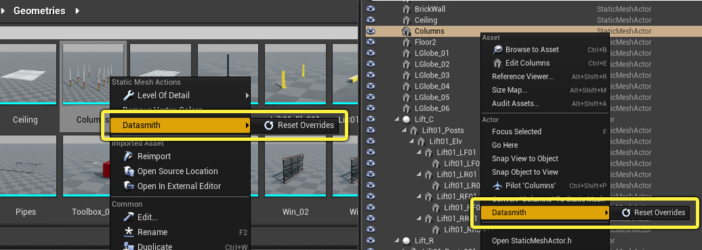Click the mesh actor icon of LGlobe_01 row
Viewport: 702px width, 250px height.
pos(407,54)
